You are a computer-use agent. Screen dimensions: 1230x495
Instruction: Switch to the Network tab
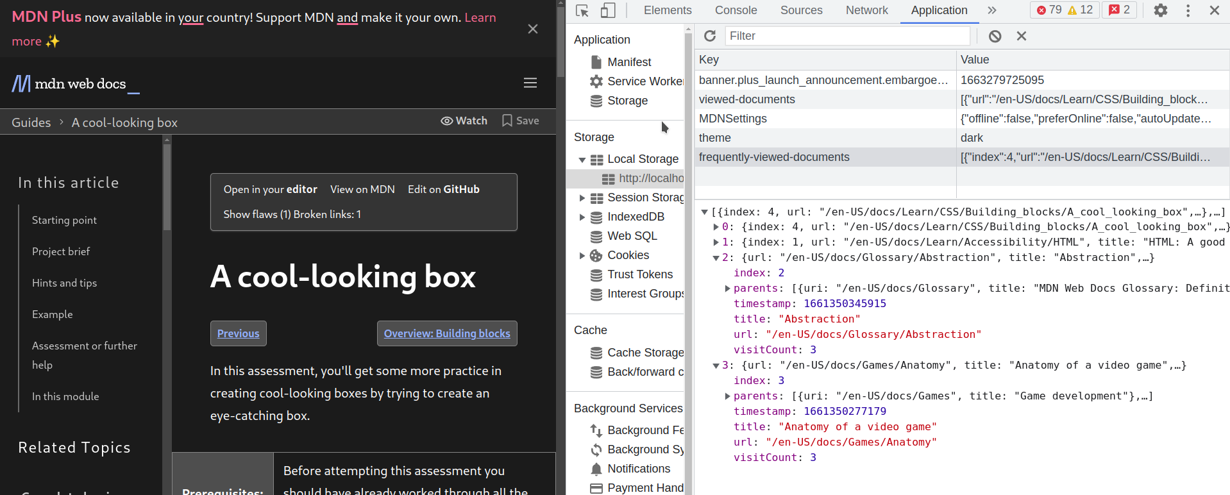click(x=867, y=10)
